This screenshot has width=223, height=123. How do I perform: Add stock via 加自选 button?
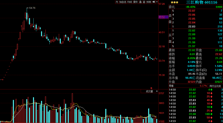point(123,2)
